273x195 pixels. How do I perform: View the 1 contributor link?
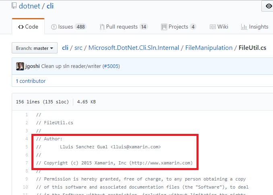[x=31, y=81]
